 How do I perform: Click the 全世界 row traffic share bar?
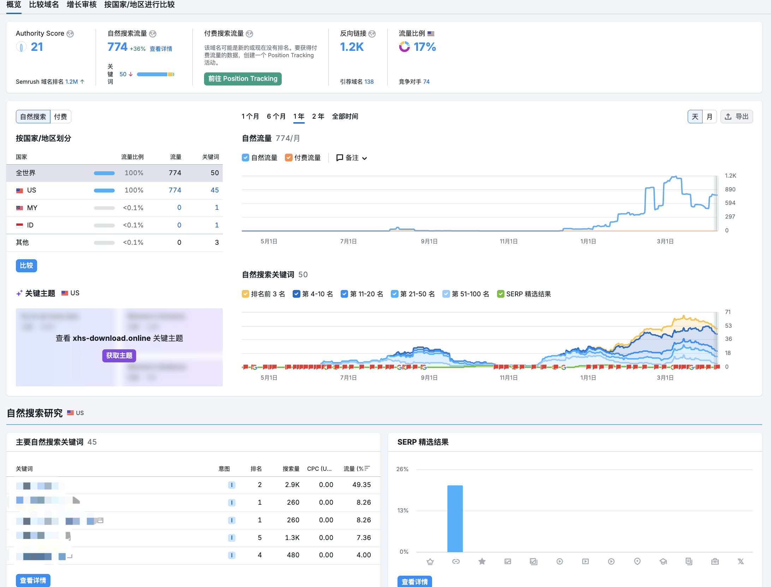point(104,173)
